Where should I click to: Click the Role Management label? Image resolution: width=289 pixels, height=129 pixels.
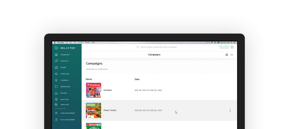68,120
